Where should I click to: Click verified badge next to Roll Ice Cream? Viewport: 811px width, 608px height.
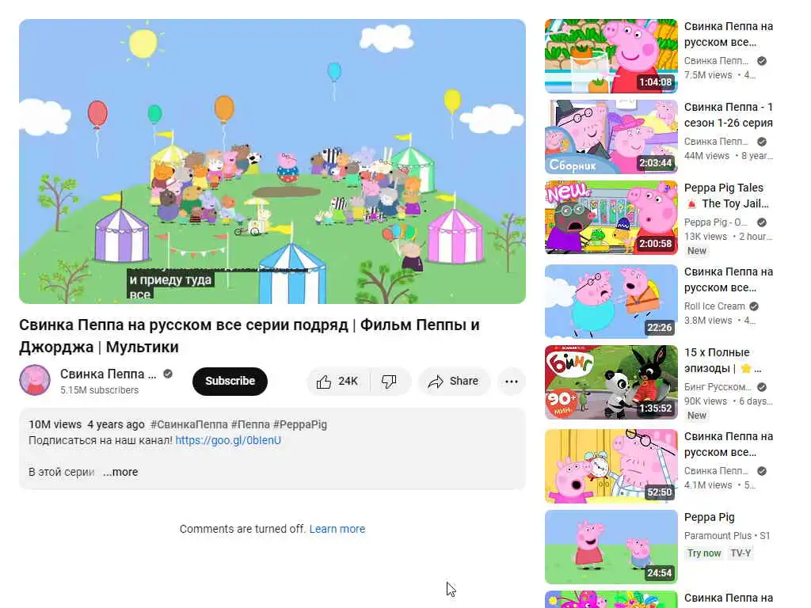(x=754, y=306)
